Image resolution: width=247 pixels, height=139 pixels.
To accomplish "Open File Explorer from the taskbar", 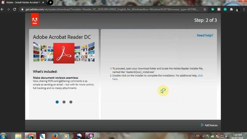I will point(18,136).
